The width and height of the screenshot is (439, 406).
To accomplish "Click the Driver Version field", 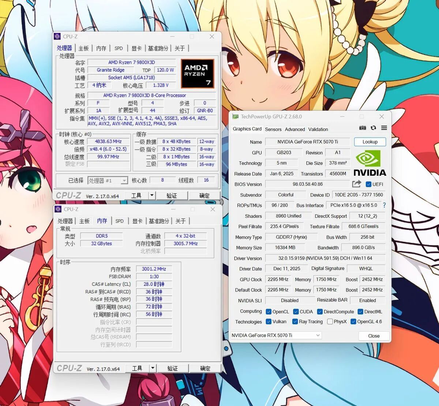I will (x=325, y=258).
